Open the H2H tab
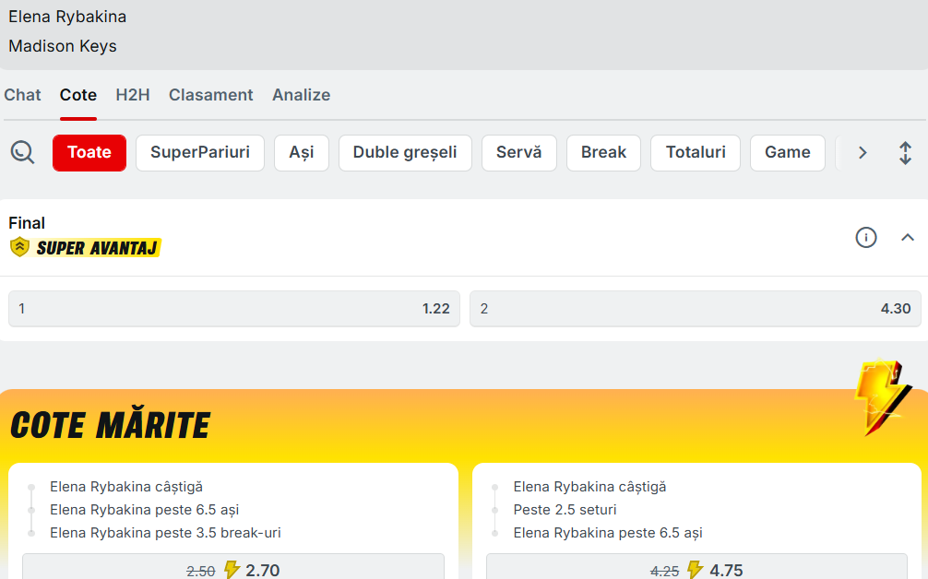 pyautogui.click(x=133, y=95)
